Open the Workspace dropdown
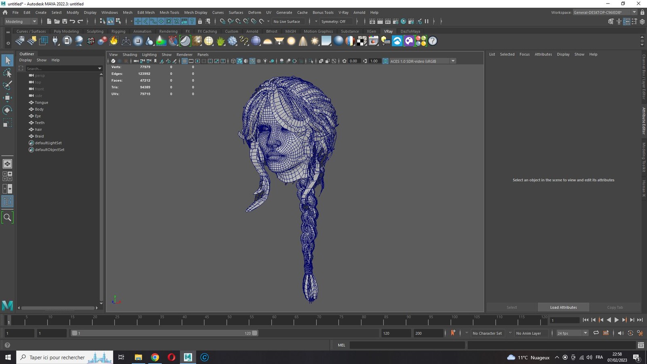The height and width of the screenshot is (364, 647). point(605,13)
